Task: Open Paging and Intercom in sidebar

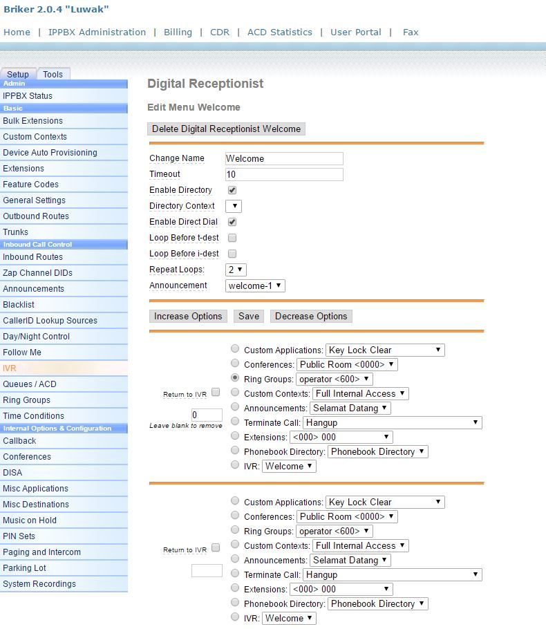Action: tap(64, 552)
